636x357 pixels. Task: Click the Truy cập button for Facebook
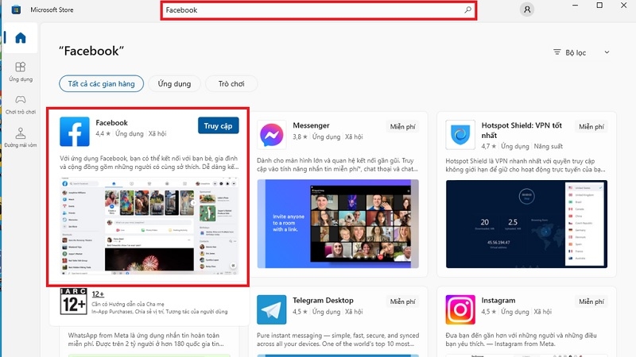(x=218, y=125)
